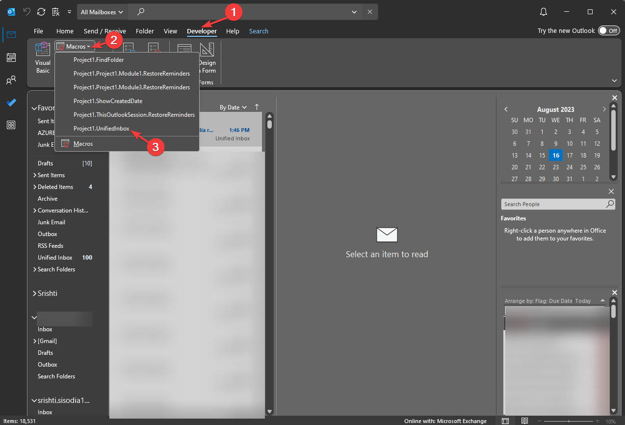625x425 pixels.
Task: Click zoom in plus in status bar
Action: coord(597,421)
